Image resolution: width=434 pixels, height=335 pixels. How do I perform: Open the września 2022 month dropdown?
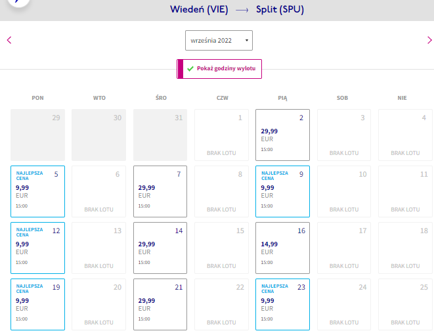[219, 41]
